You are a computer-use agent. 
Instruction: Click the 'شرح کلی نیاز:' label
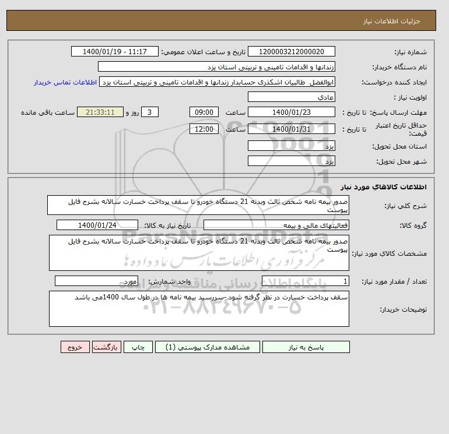pyautogui.click(x=405, y=206)
